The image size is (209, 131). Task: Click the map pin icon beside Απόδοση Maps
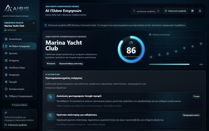click(x=6, y=68)
